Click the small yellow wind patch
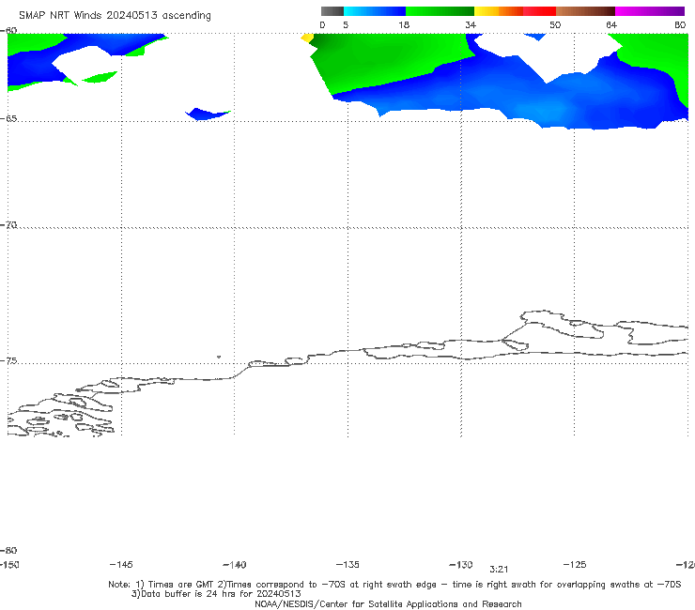The width and height of the screenshot is (695, 610). [x=307, y=38]
